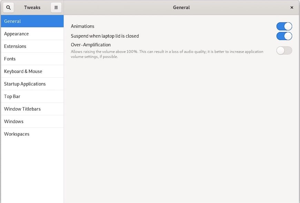Disable the Animations switch
The height and width of the screenshot is (203, 300).
(x=284, y=26)
